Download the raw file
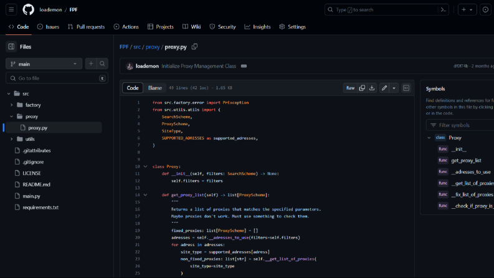494x278 pixels. [x=372, y=88]
